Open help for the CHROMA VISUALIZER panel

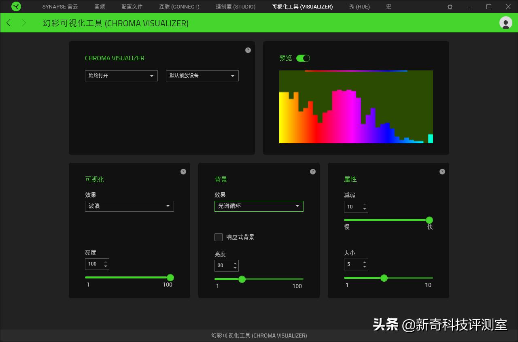(x=248, y=50)
